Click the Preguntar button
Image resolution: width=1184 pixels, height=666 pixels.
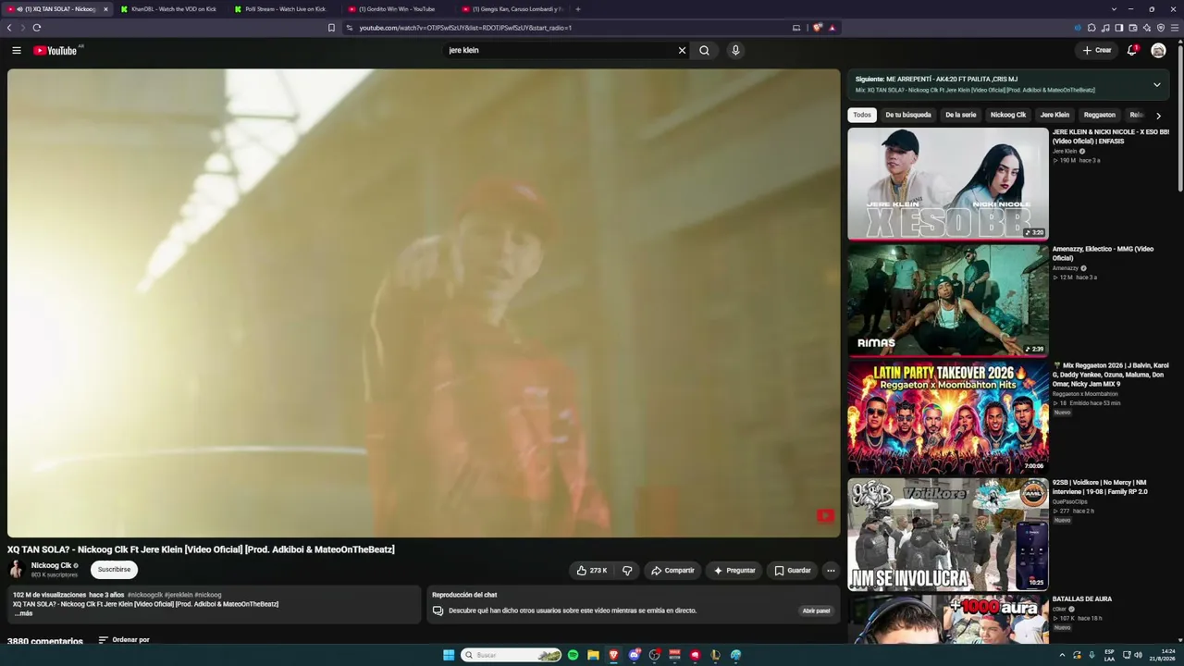pos(734,571)
